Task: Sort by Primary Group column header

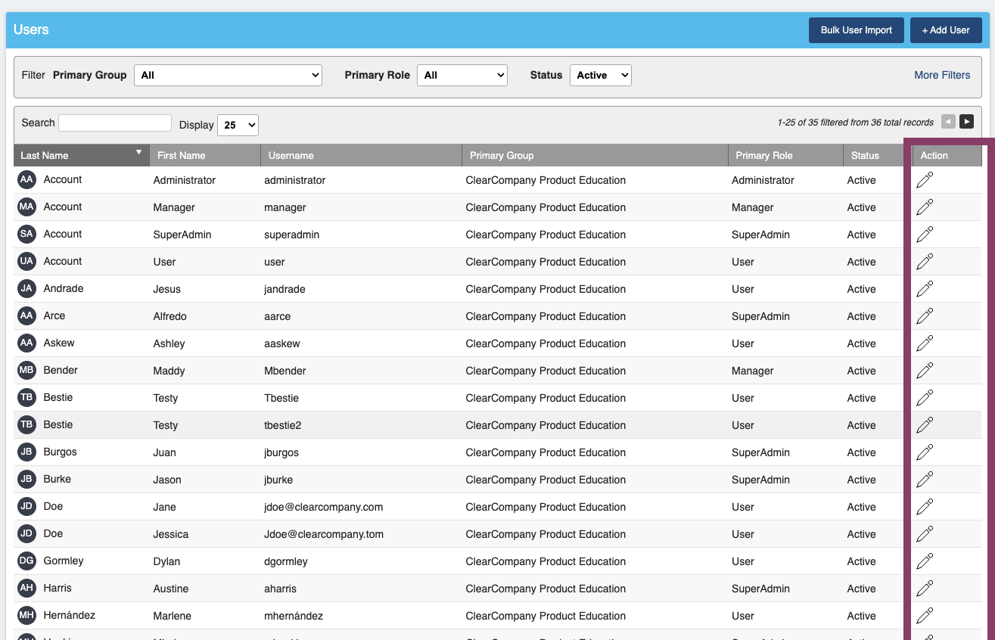Action: 595,155
